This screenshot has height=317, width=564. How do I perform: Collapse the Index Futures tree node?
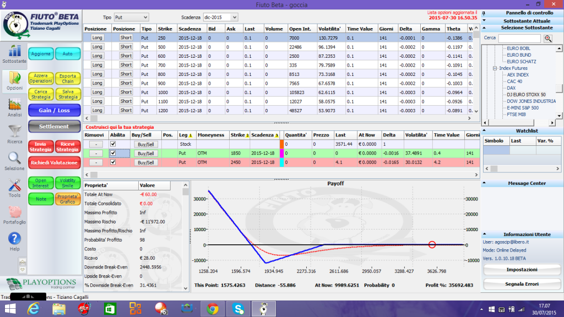[495, 68]
